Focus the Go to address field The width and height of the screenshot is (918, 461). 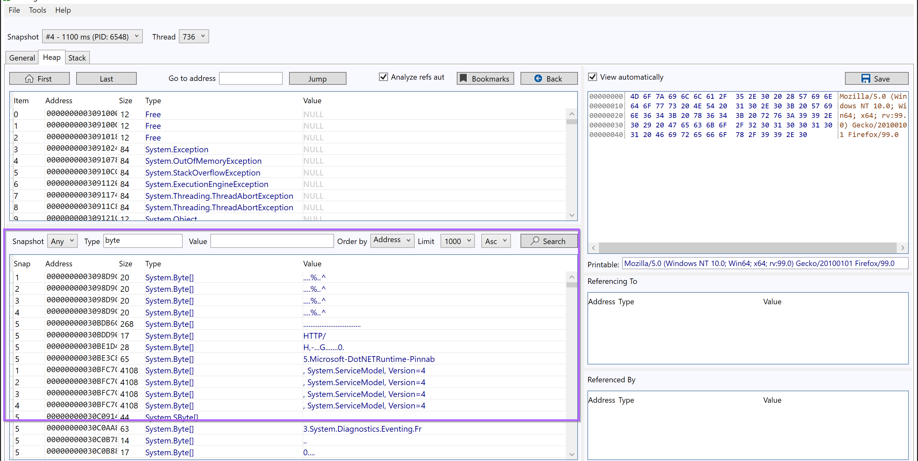tap(251, 78)
